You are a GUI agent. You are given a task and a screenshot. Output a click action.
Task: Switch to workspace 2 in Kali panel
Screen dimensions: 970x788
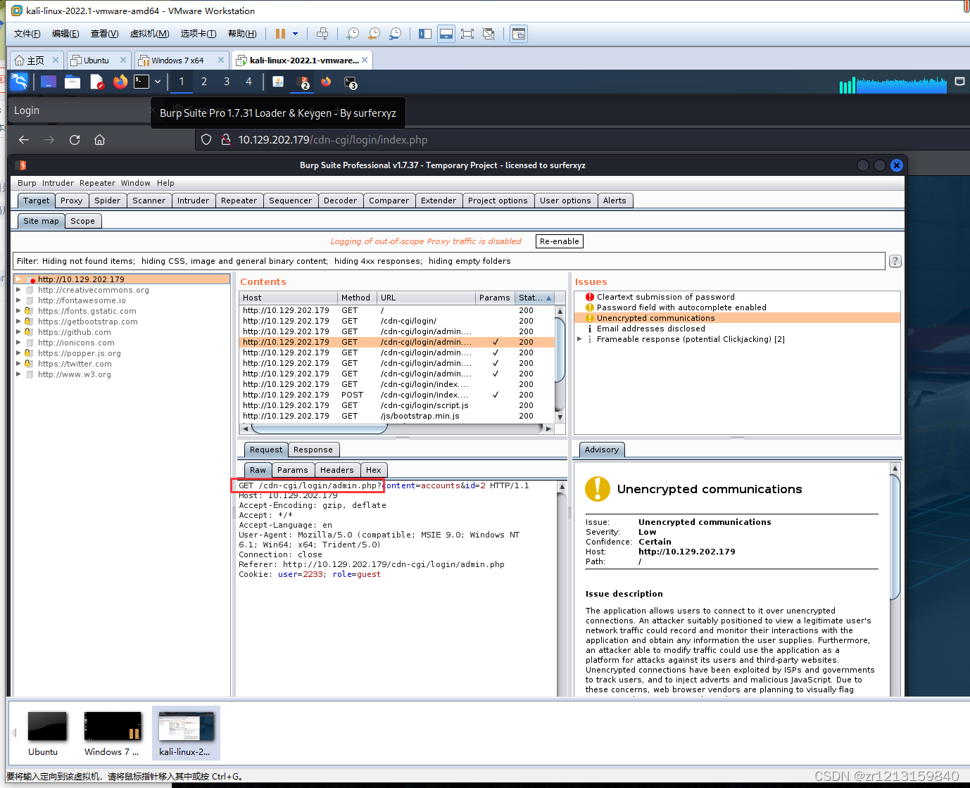(204, 82)
